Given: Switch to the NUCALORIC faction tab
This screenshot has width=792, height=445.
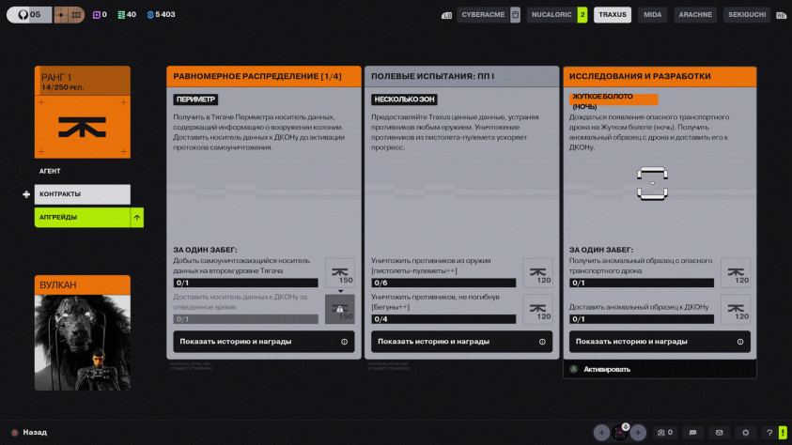Looking at the screenshot, I should 551,15.
